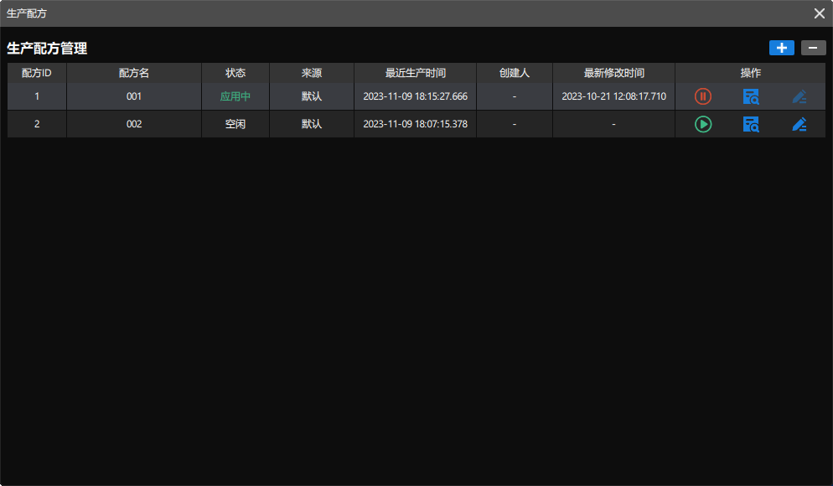Edit recipe 002 with the pencil icon
The image size is (833, 486).
[x=799, y=124]
